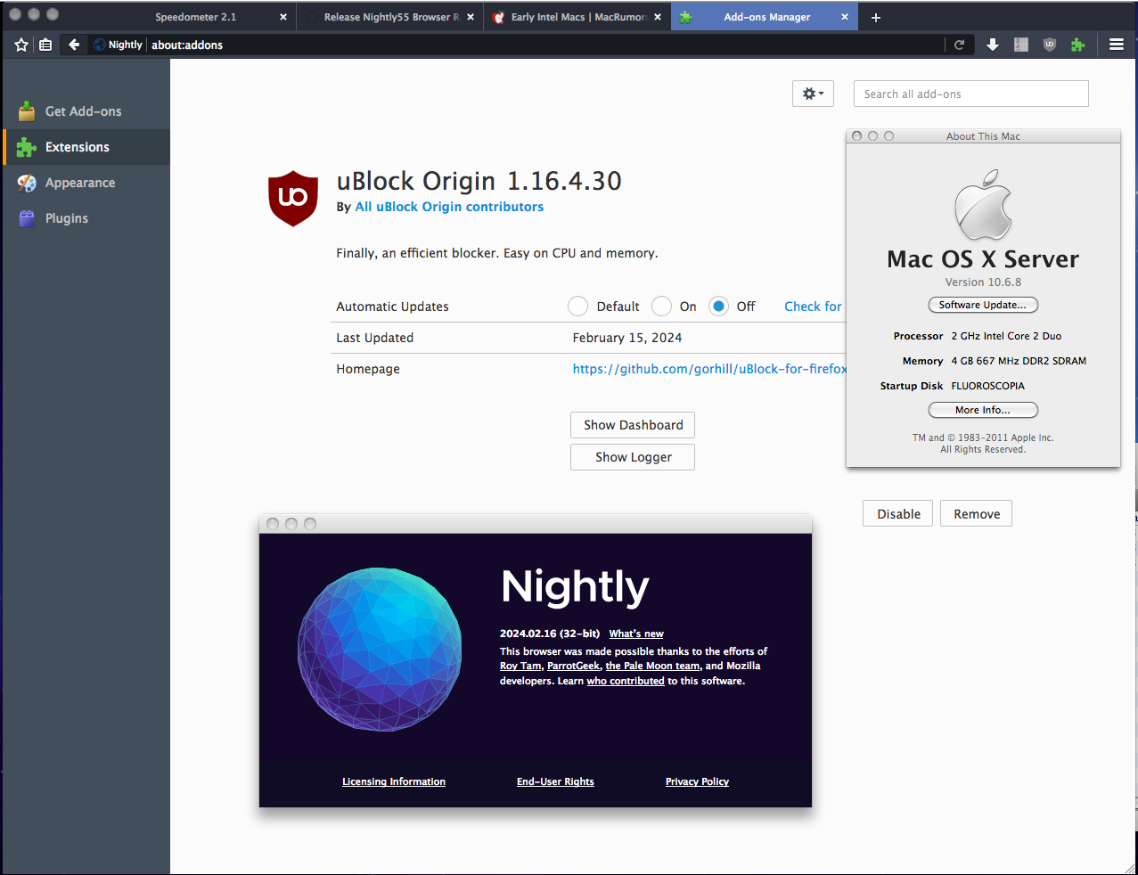Switch to Early Intel Macs MacRumors tab
This screenshot has width=1138, height=875.
(x=577, y=17)
